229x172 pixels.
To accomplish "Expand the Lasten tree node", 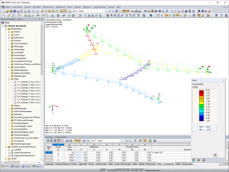I will pos(6,159).
